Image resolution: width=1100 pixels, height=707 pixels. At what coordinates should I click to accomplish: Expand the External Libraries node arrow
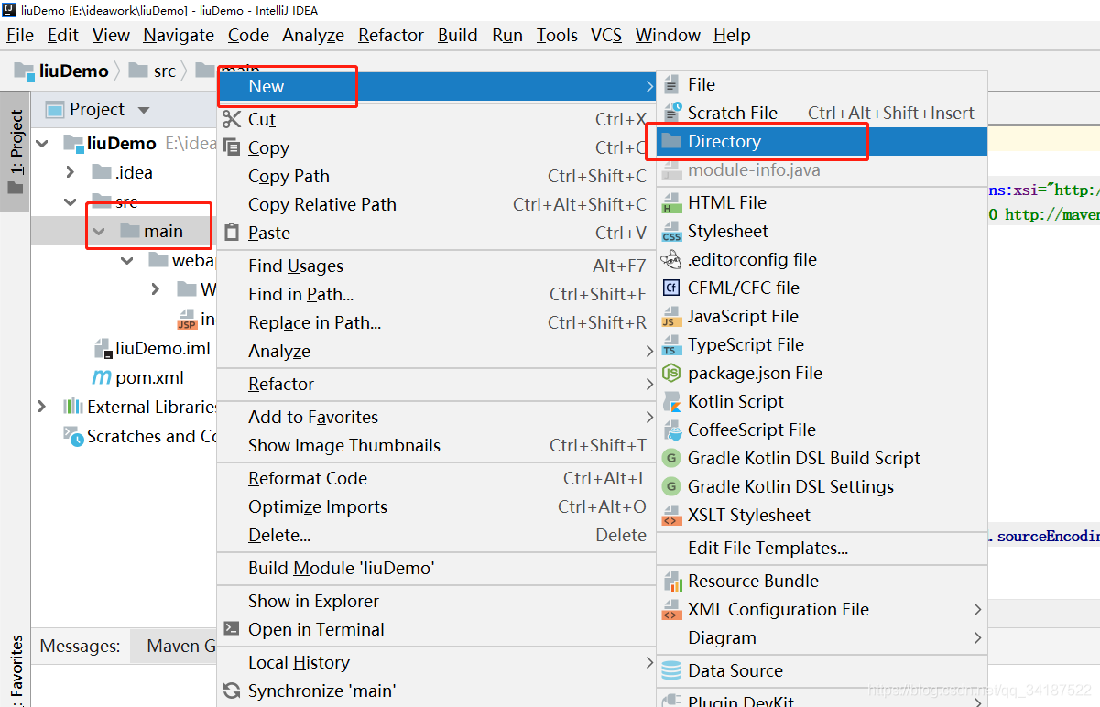tap(42, 407)
